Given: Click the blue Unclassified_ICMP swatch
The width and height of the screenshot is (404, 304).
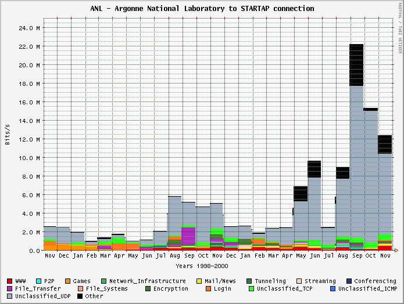Looking at the screenshot, I should pyautogui.click(x=333, y=288).
